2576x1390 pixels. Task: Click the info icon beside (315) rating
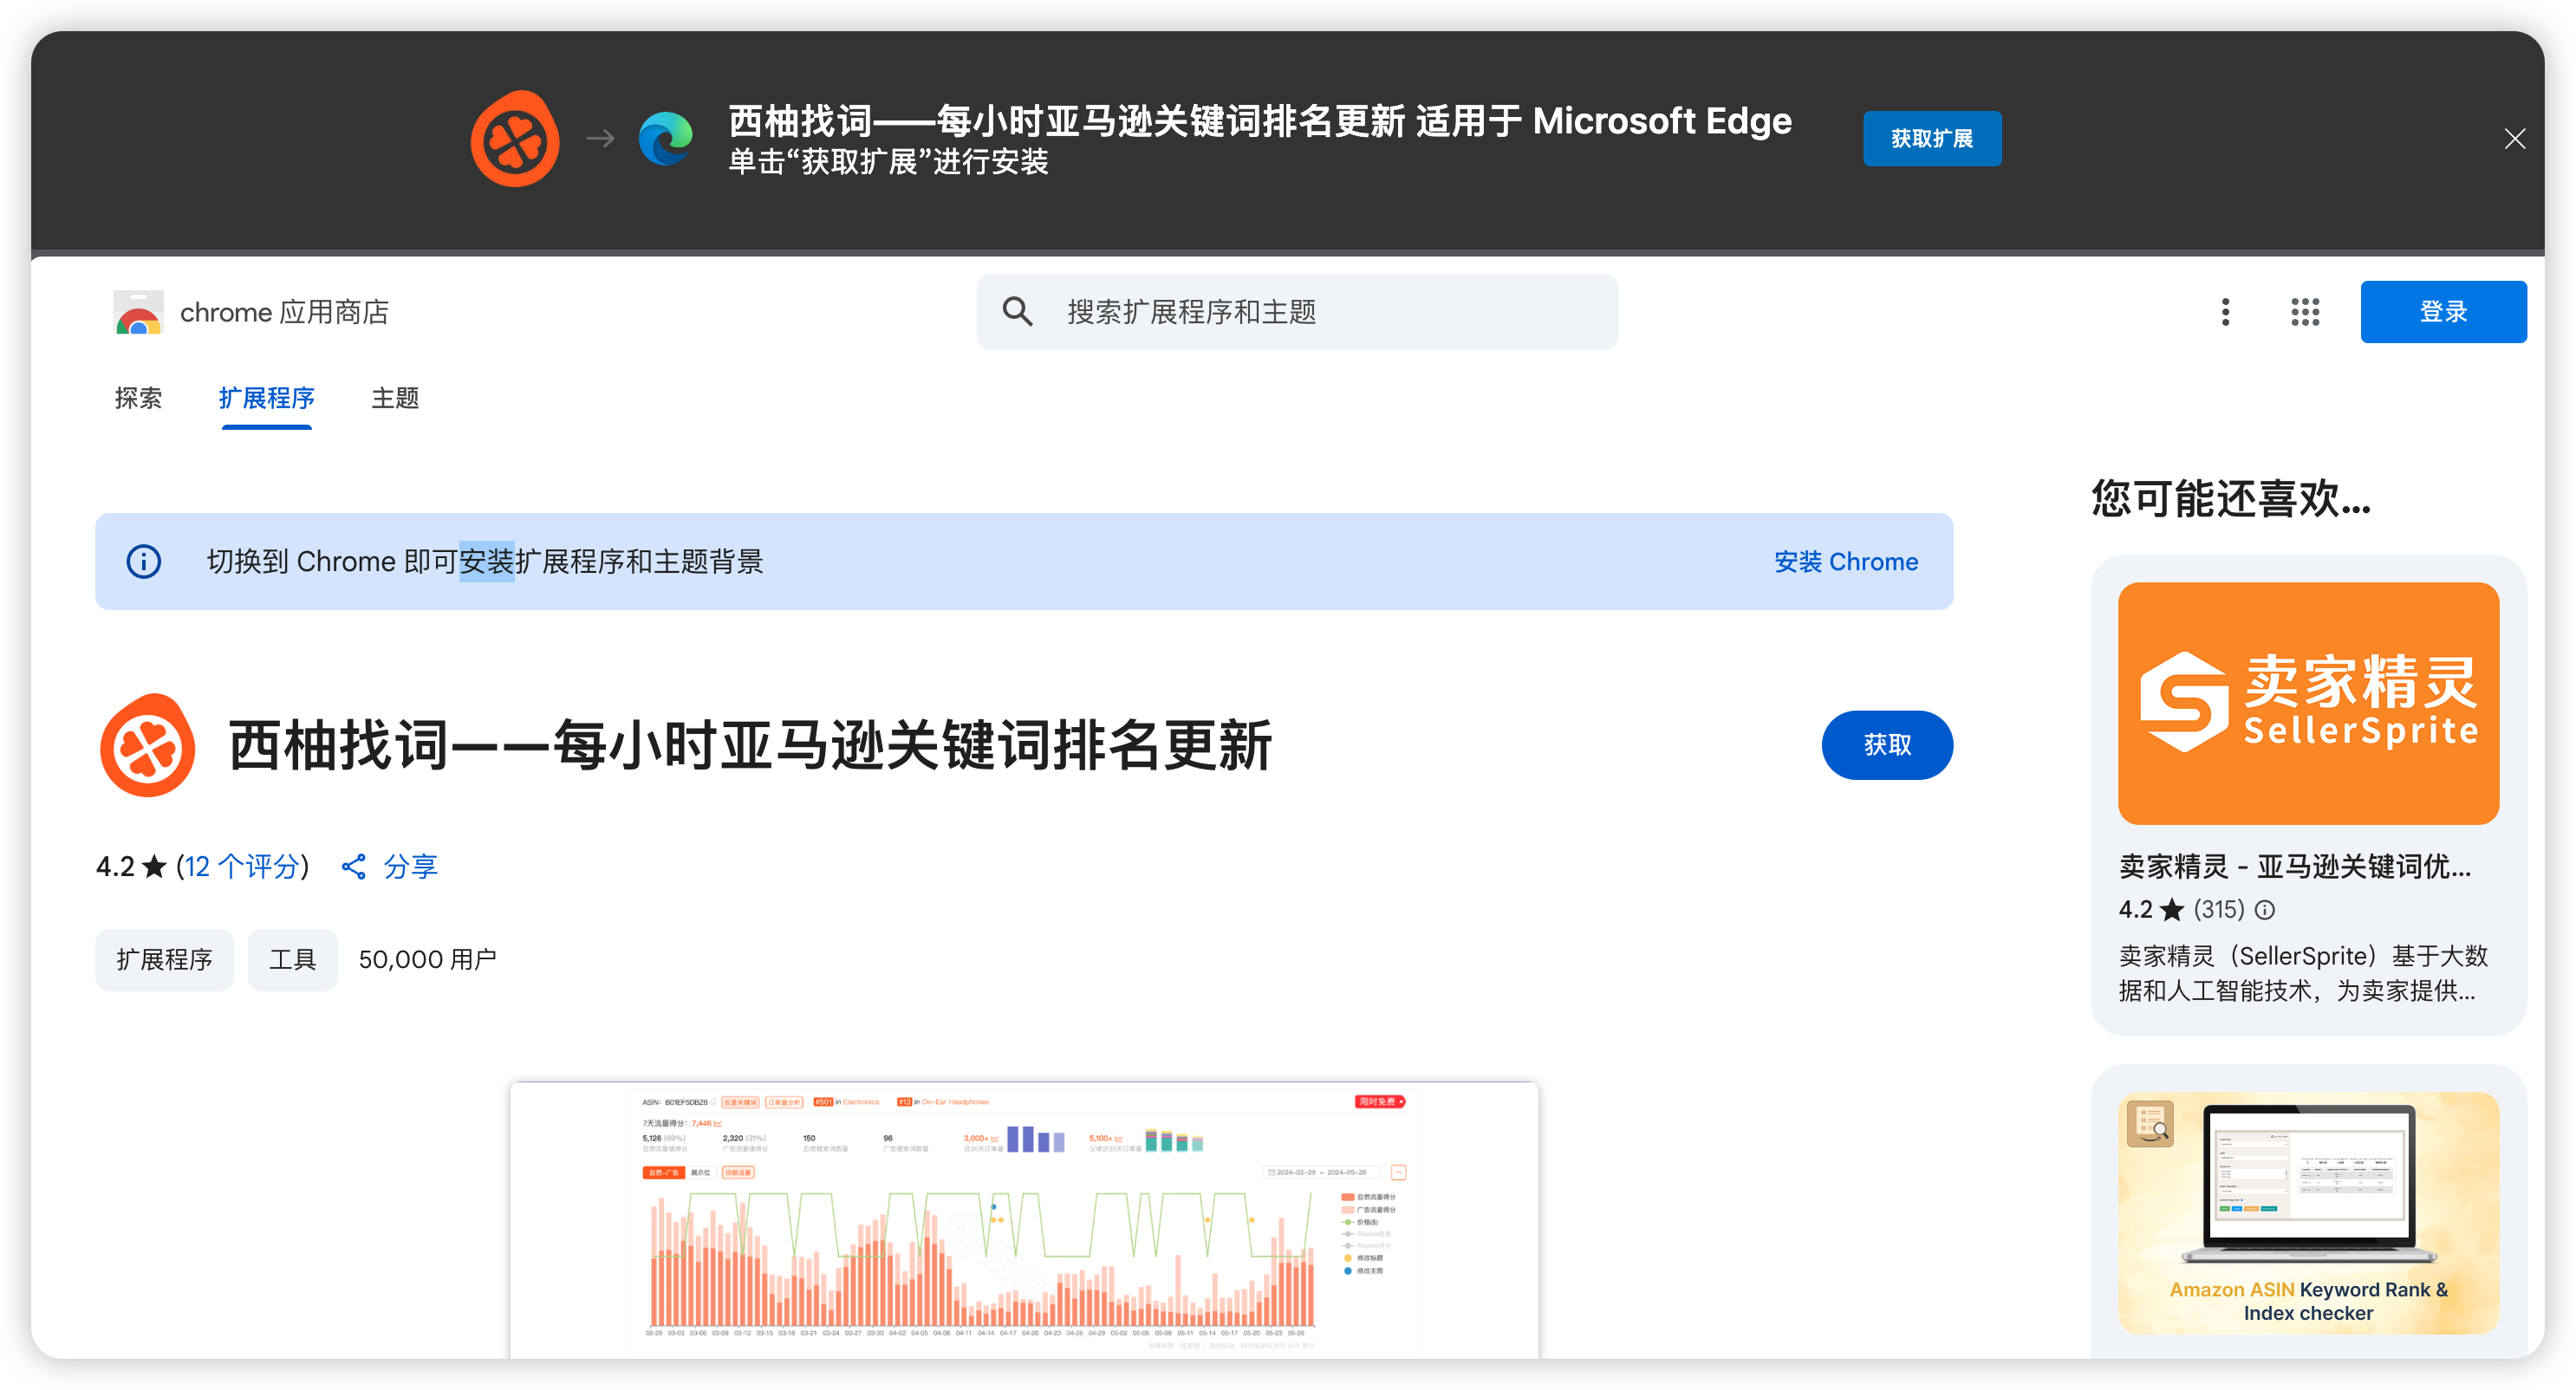2265,909
